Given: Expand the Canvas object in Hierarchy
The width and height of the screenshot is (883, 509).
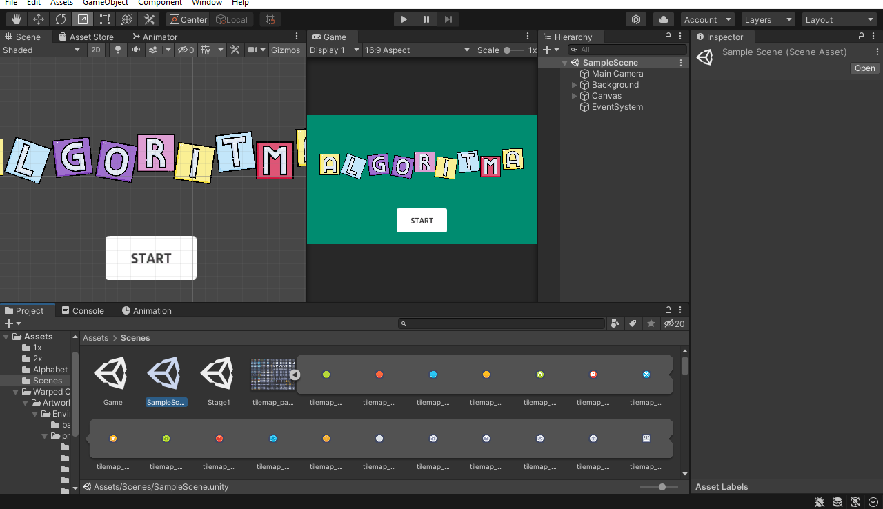Looking at the screenshot, I should (x=575, y=96).
